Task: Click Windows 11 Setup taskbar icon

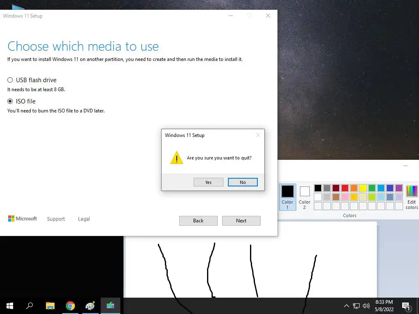Action: click(x=110, y=306)
